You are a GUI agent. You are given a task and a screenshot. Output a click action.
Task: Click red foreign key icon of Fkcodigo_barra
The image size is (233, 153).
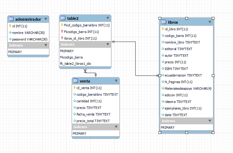(62, 31)
